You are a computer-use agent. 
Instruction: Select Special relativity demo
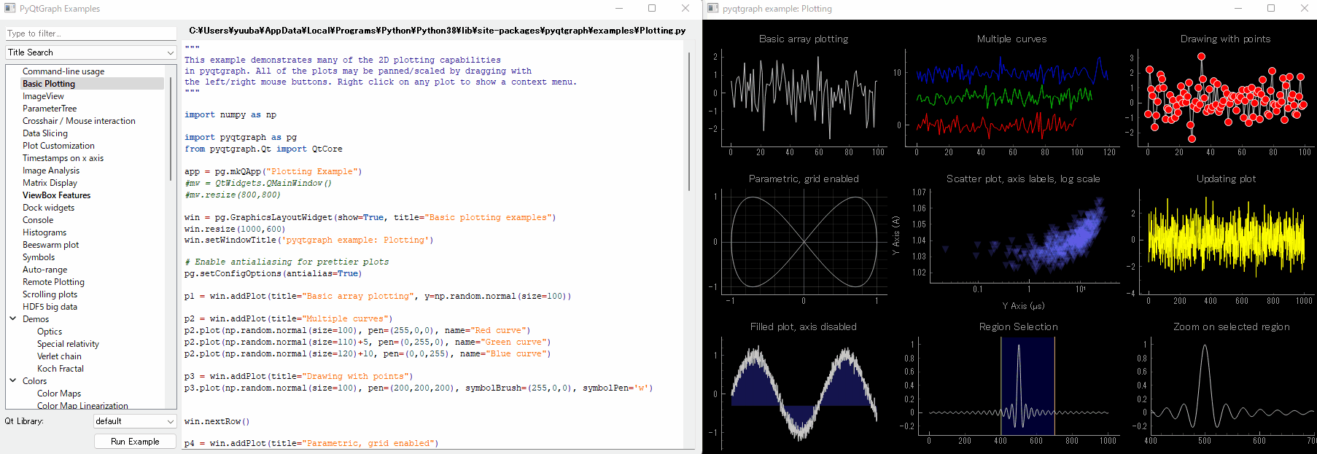pyautogui.click(x=68, y=344)
